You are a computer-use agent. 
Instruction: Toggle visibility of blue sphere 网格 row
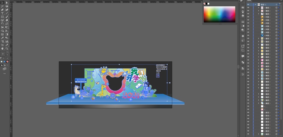pyautogui.click(x=248, y=35)
